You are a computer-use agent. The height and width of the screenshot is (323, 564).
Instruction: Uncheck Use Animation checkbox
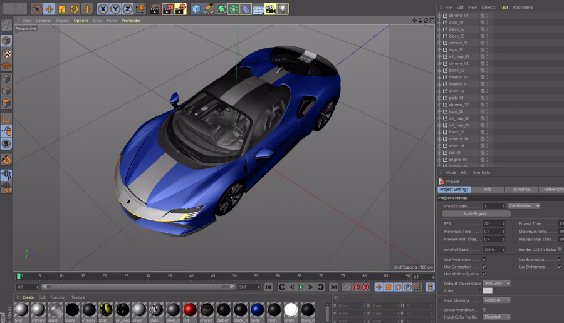tap(484, 259)
